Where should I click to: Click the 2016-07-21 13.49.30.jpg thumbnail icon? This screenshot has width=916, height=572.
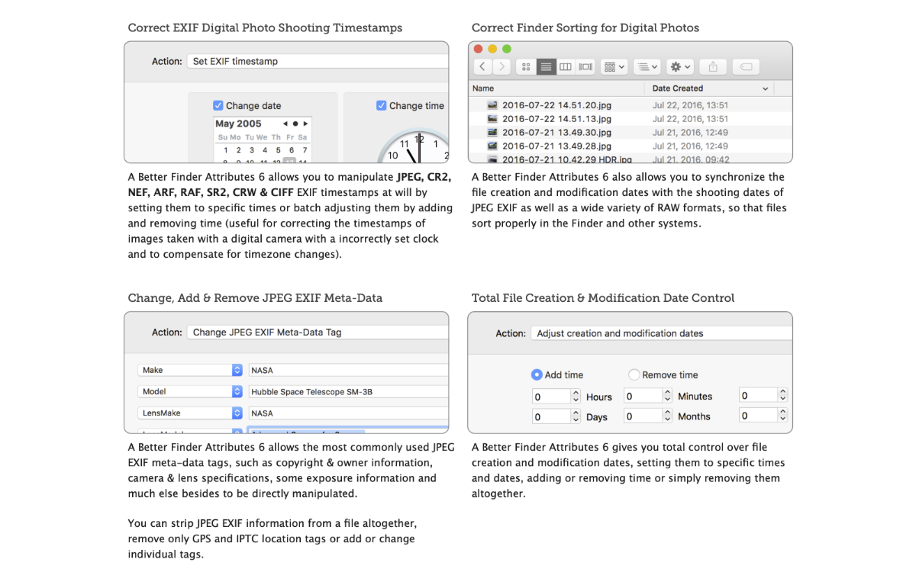point(492,133)
